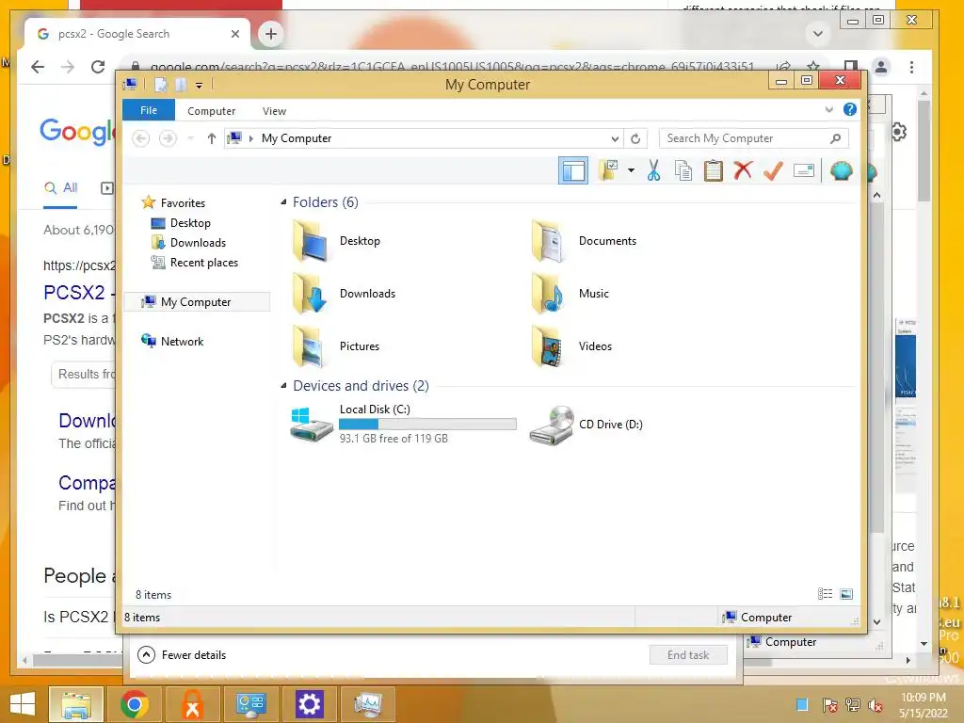Select the CD Drive (D:) icon
This screenshot has height=723, width=964.
click(551, 425)
